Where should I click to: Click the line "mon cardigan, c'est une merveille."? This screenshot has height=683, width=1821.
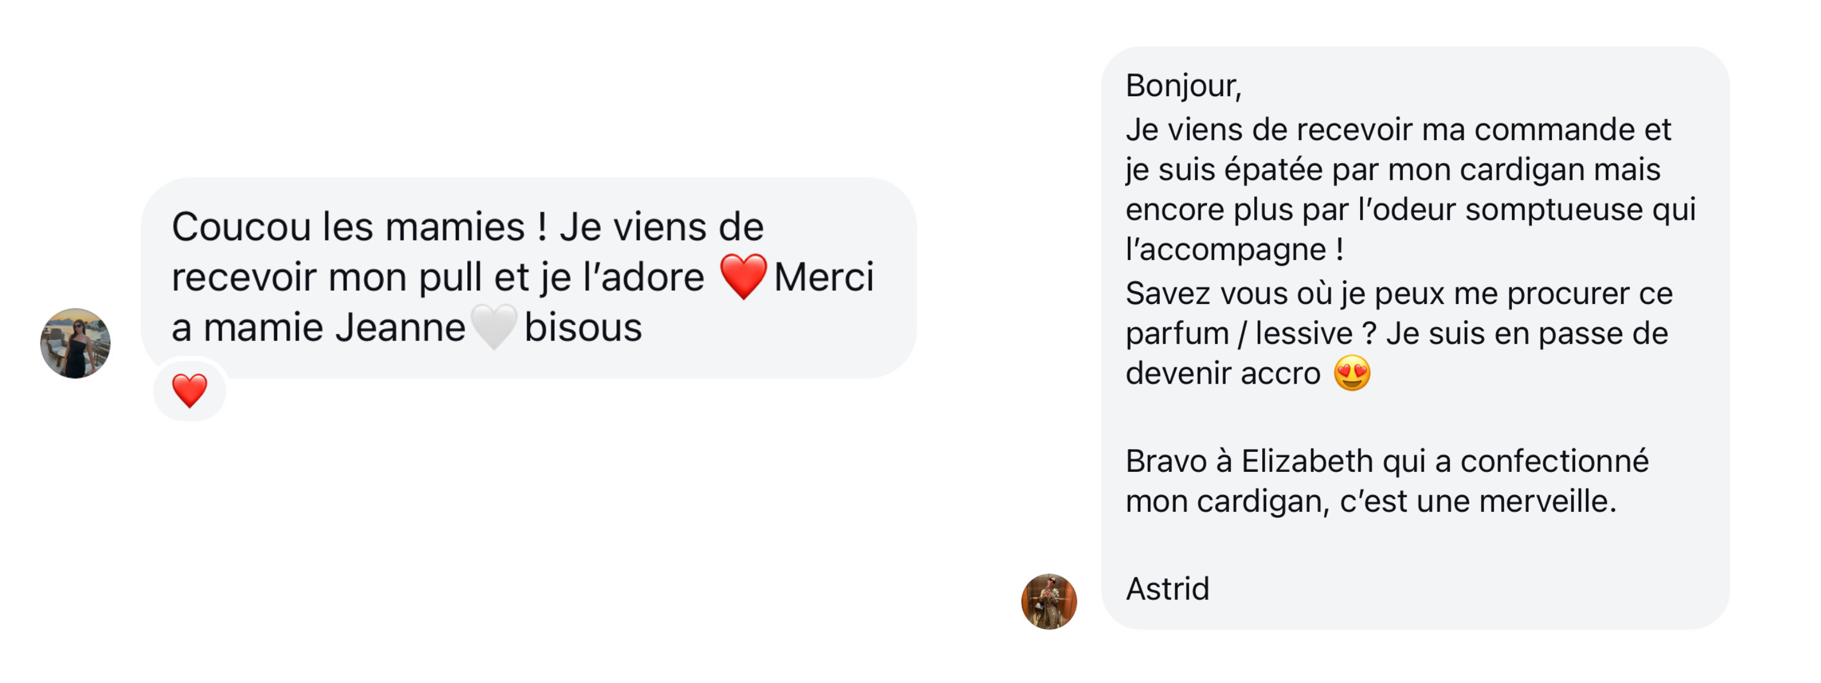[1371, 501]
